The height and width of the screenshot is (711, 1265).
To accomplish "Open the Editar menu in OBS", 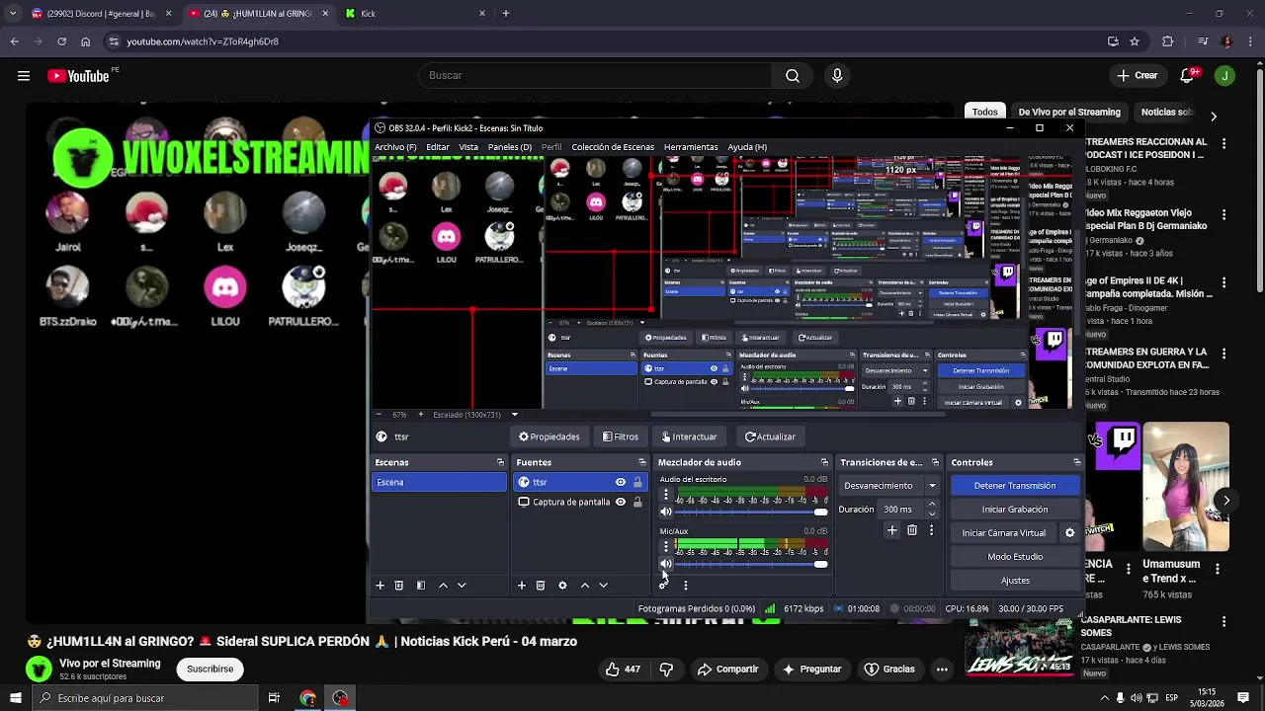I will (x=438, y=147).
